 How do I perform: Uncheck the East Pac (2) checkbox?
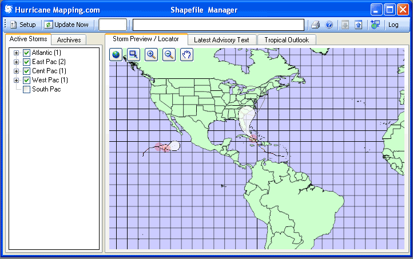tap(26, 62)
